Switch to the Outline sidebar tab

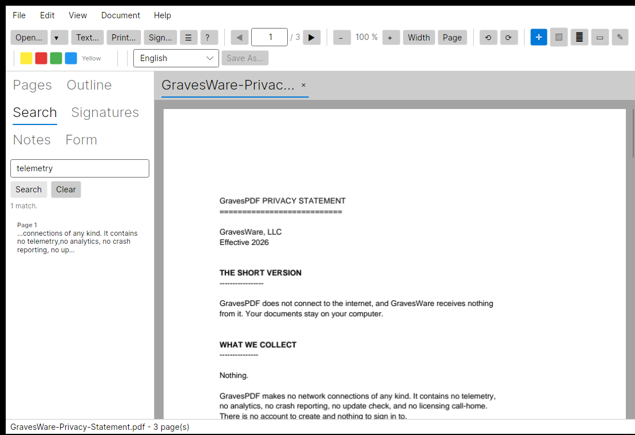[x=89, y=85]
